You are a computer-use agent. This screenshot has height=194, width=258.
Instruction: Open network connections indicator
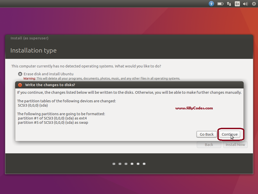[x=229, y=4]
